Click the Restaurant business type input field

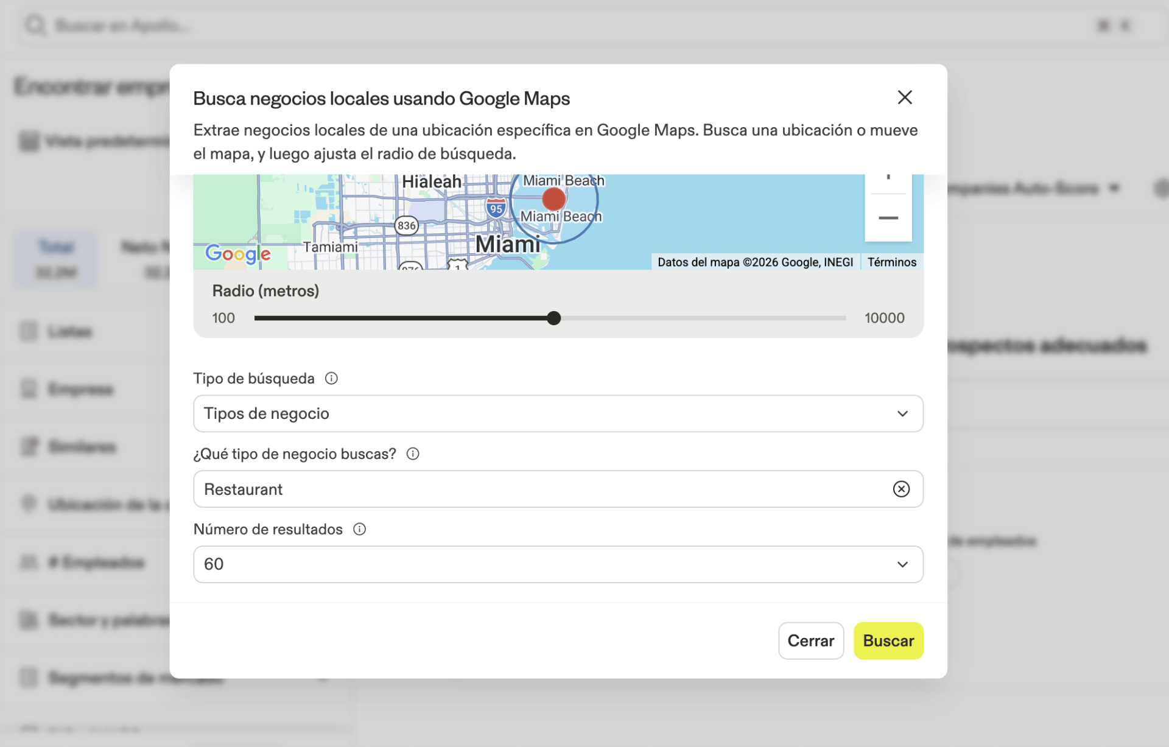tap(536, 489)
